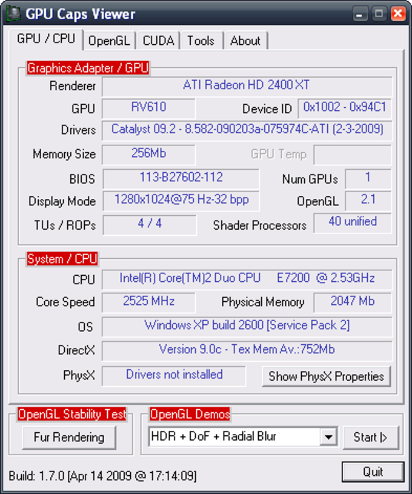Click the DirectX field Version 9.0c

click(247, 350)
